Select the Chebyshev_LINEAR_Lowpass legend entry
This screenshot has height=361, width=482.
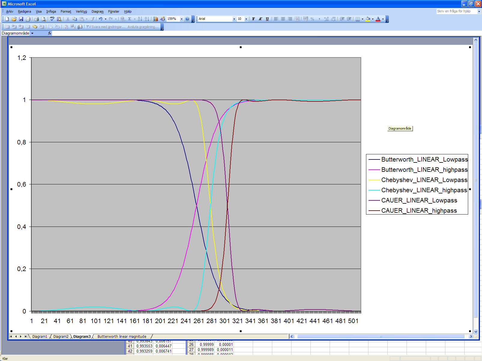click(418, 180)
